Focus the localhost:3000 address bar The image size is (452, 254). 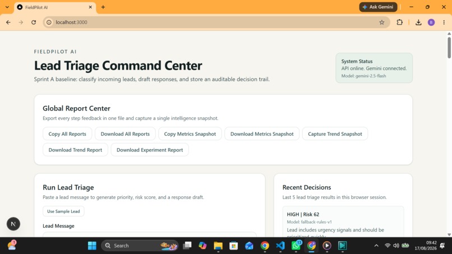coord(216,22)
